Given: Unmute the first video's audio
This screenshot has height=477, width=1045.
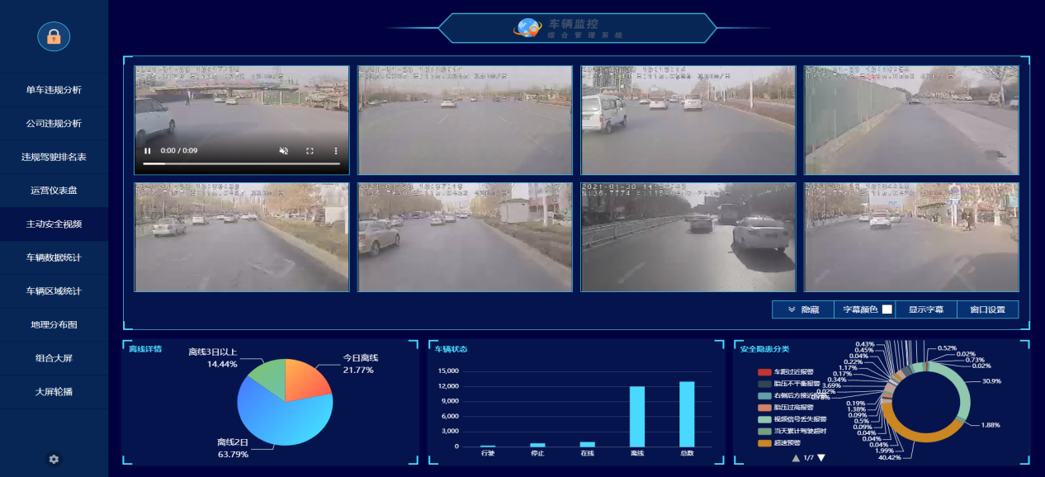Looking at the screenshot, I should pos(283,151).
